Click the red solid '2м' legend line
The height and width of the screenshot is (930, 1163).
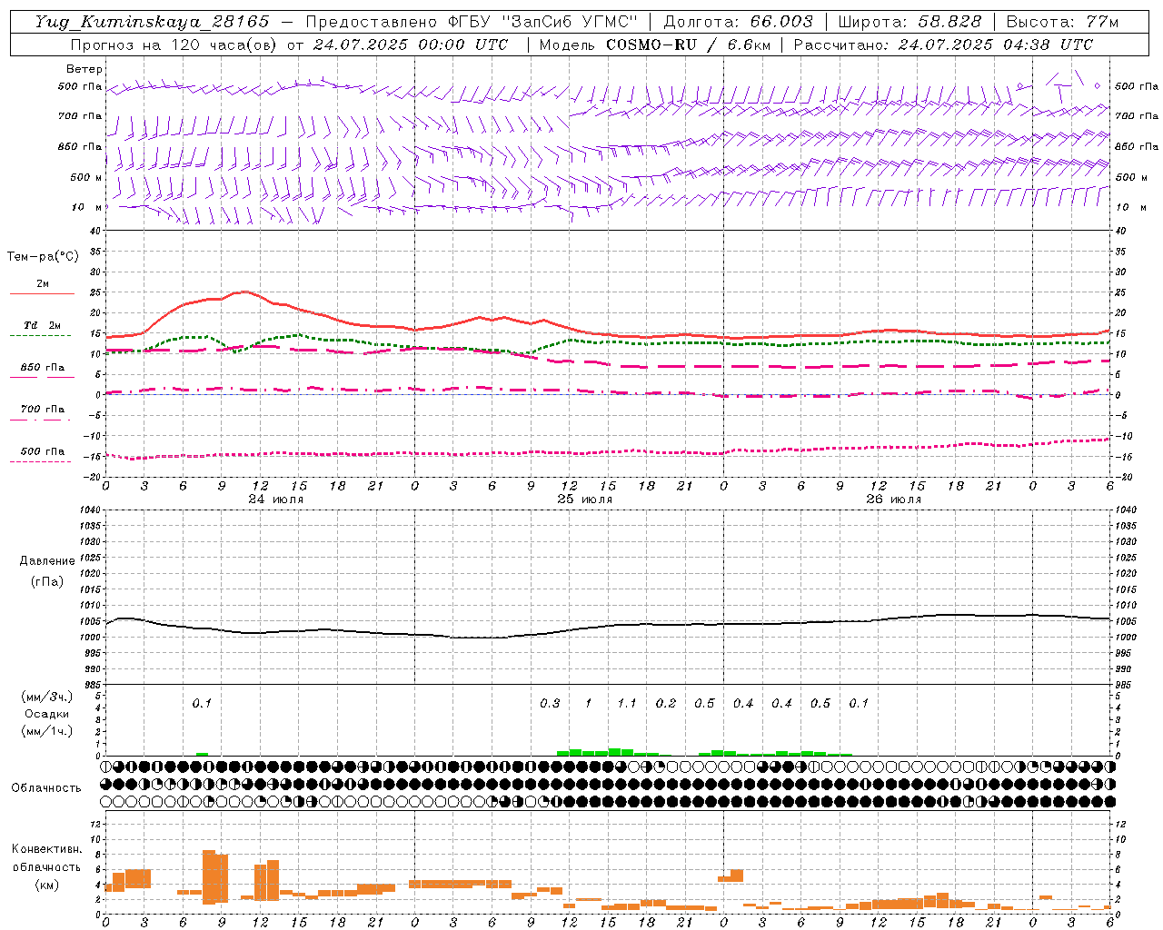42,293
